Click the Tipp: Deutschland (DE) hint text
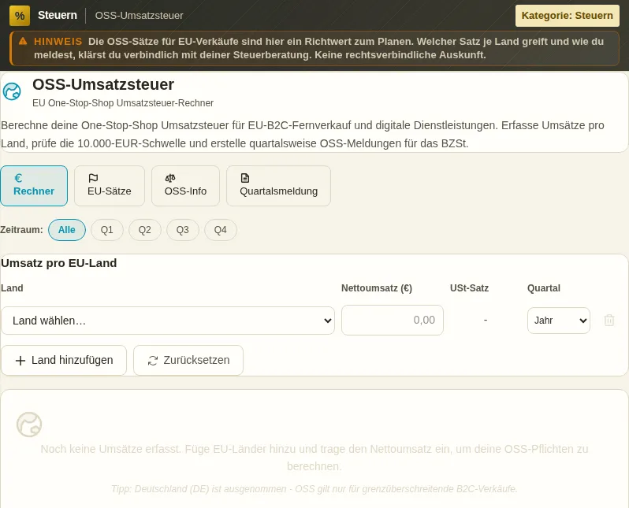 (314, 489)
